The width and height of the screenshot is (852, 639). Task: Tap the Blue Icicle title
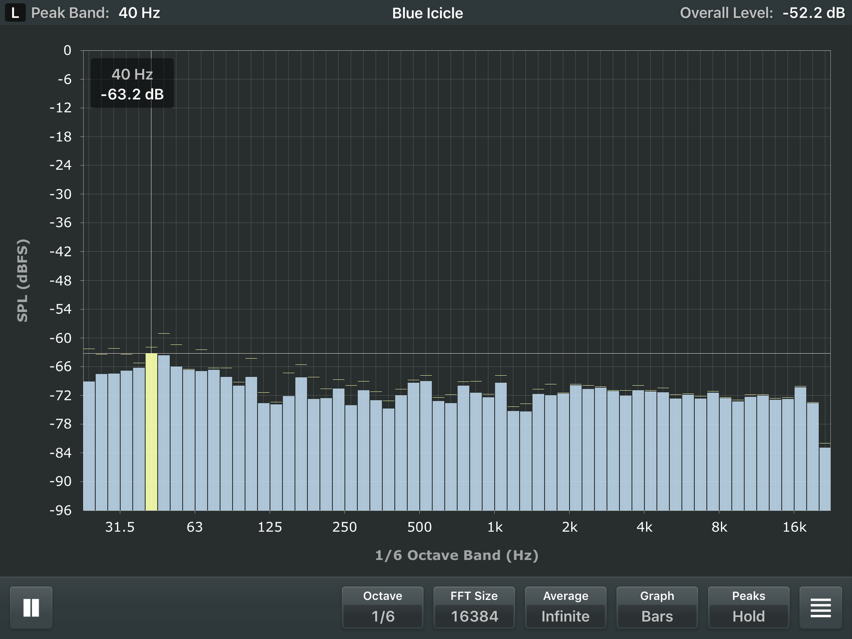click(427, 13)
